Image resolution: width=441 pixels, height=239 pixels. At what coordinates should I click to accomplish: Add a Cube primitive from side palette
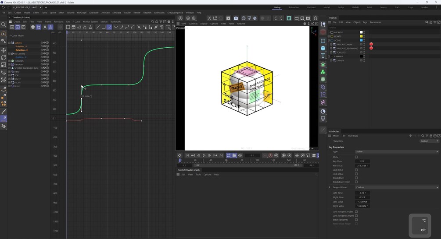click(323, 48)
